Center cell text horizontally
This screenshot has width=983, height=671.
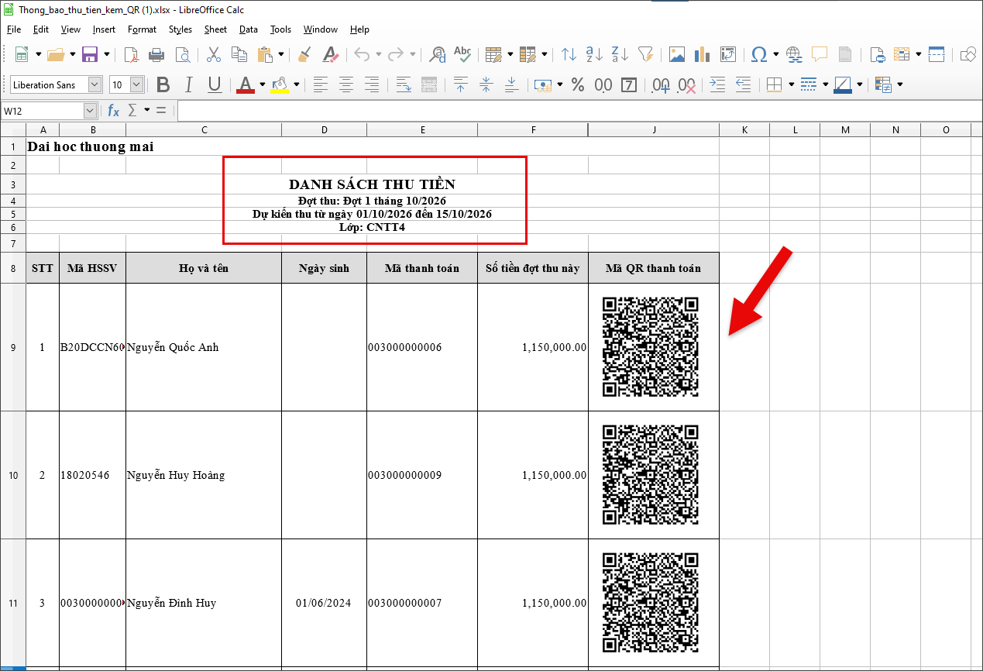[346, 84]
